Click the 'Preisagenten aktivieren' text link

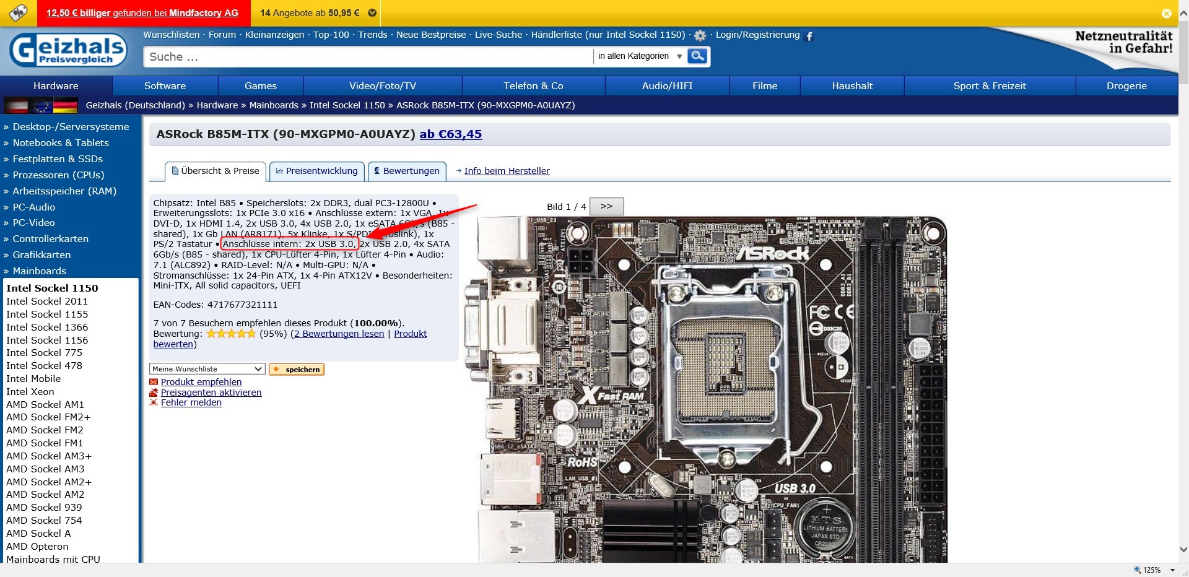pos(211,393)
